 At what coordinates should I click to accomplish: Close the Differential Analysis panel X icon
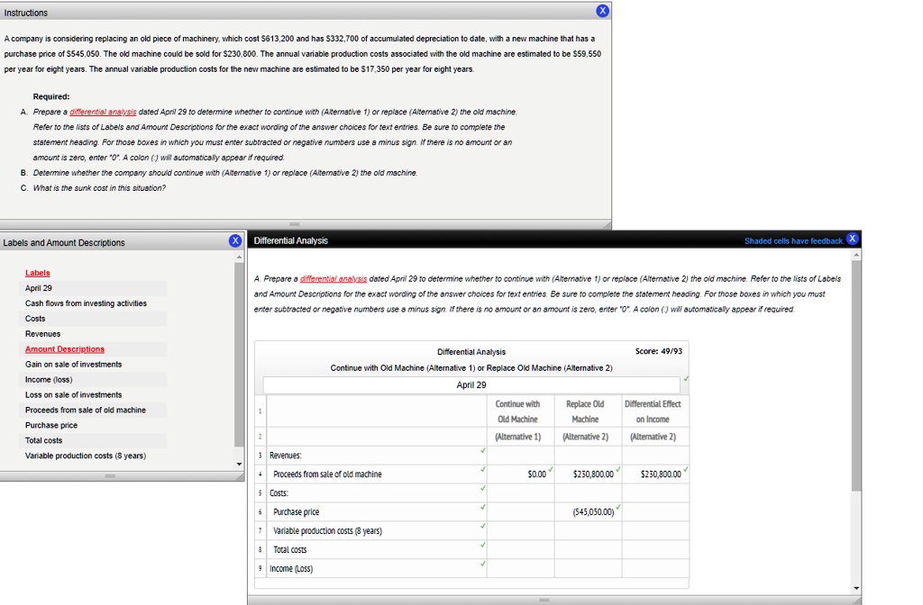(853, 239)
